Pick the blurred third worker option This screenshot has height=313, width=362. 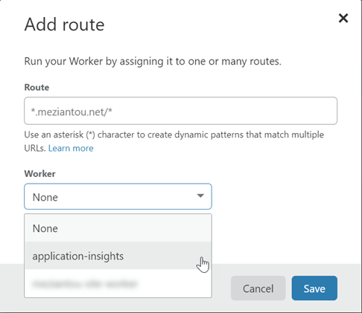[118, 283]
